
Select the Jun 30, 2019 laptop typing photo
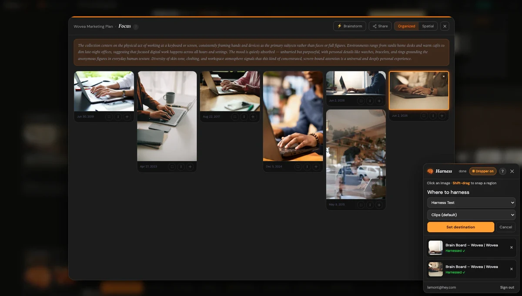tap(104, 91)
